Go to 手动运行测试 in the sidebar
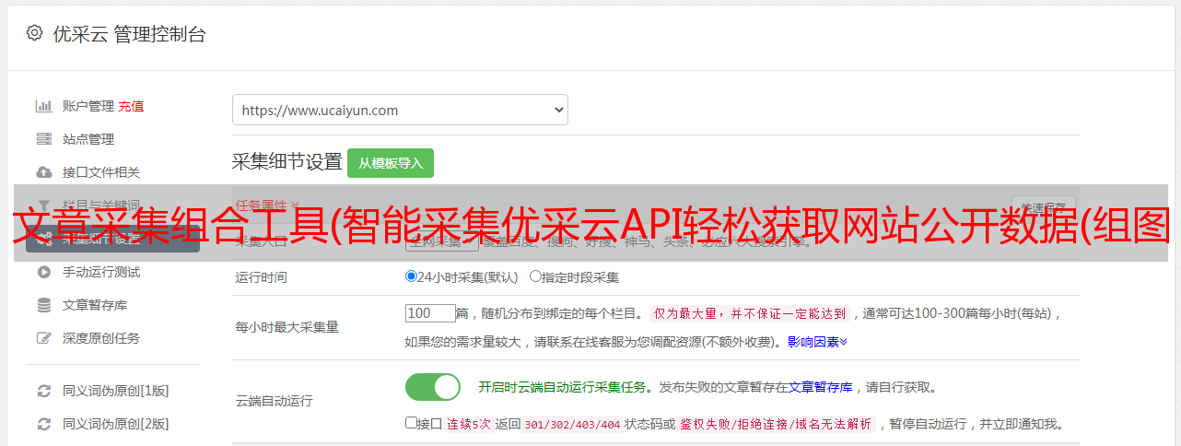1181x446 pixels. click(x=101, y=272)
